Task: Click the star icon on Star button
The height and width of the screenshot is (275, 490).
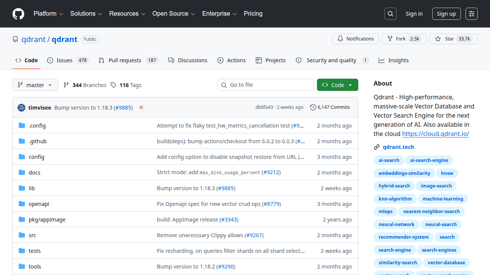Action: (x=438, y=39)
